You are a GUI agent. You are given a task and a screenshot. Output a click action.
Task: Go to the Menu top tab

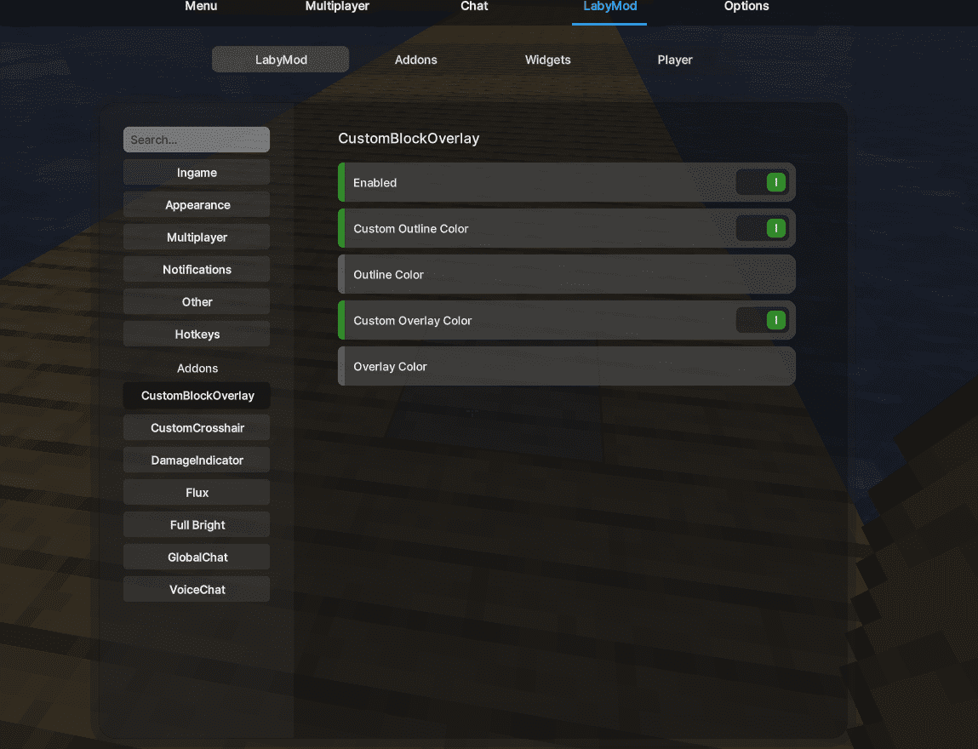tap(201, 7)
